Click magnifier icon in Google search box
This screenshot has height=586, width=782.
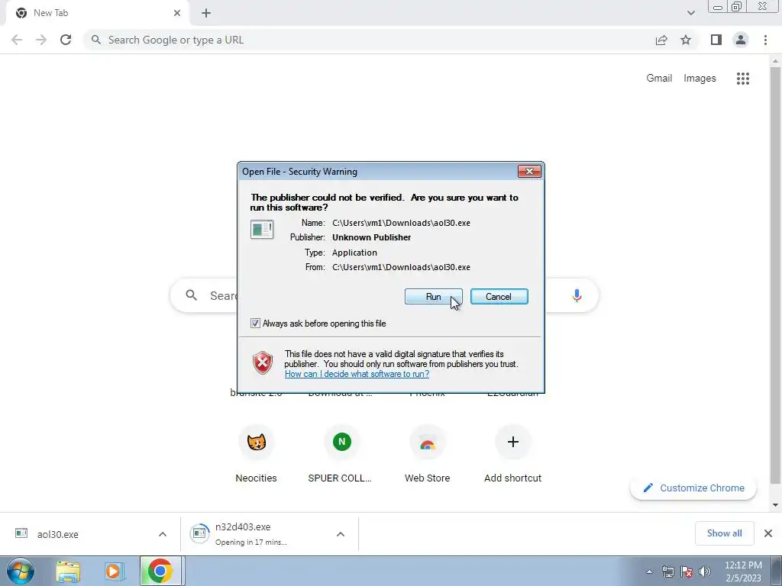[192, 295]
